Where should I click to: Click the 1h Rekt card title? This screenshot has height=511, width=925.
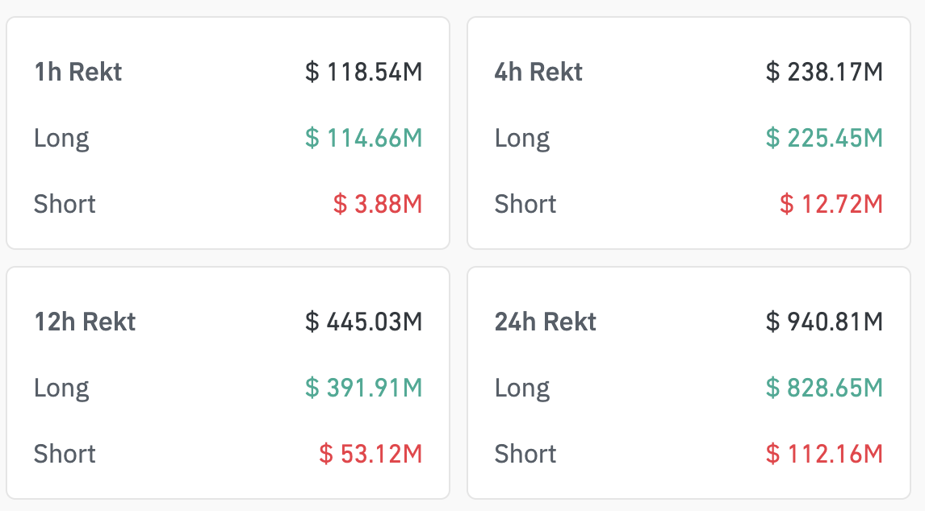77,73
